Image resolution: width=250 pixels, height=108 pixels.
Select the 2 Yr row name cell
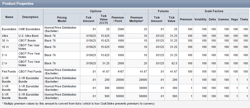click(x=9, y=64)
